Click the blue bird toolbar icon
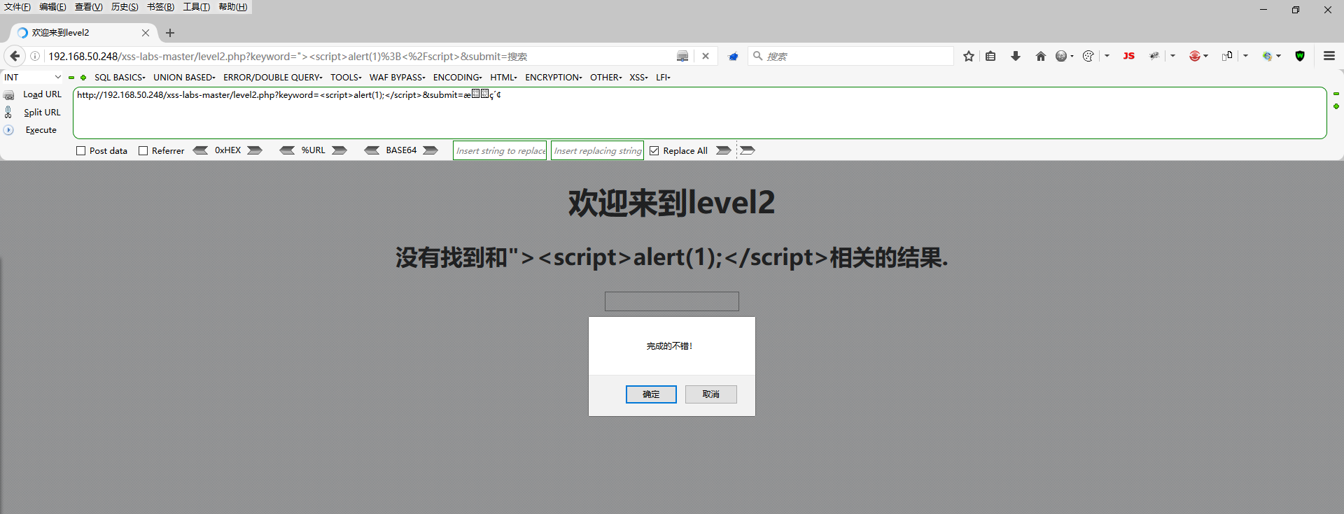 pos(733,56)
